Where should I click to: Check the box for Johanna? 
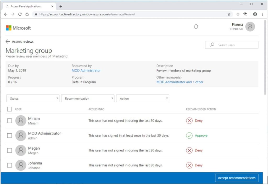pos(9,165)
